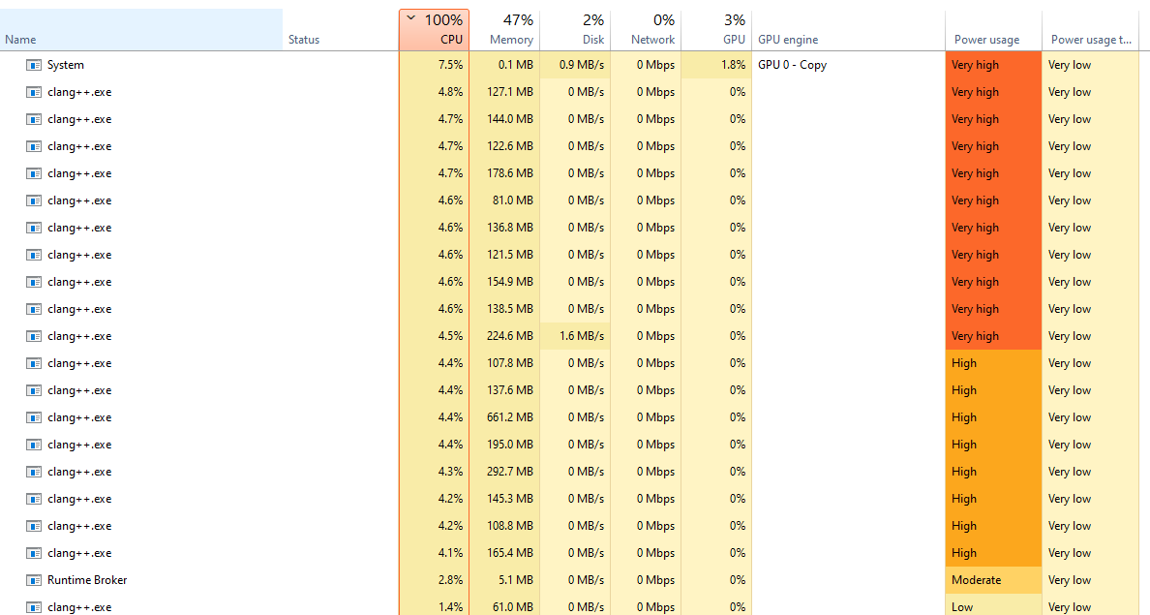
Task: Sort processes by the Name column
Action: (20, 40)
